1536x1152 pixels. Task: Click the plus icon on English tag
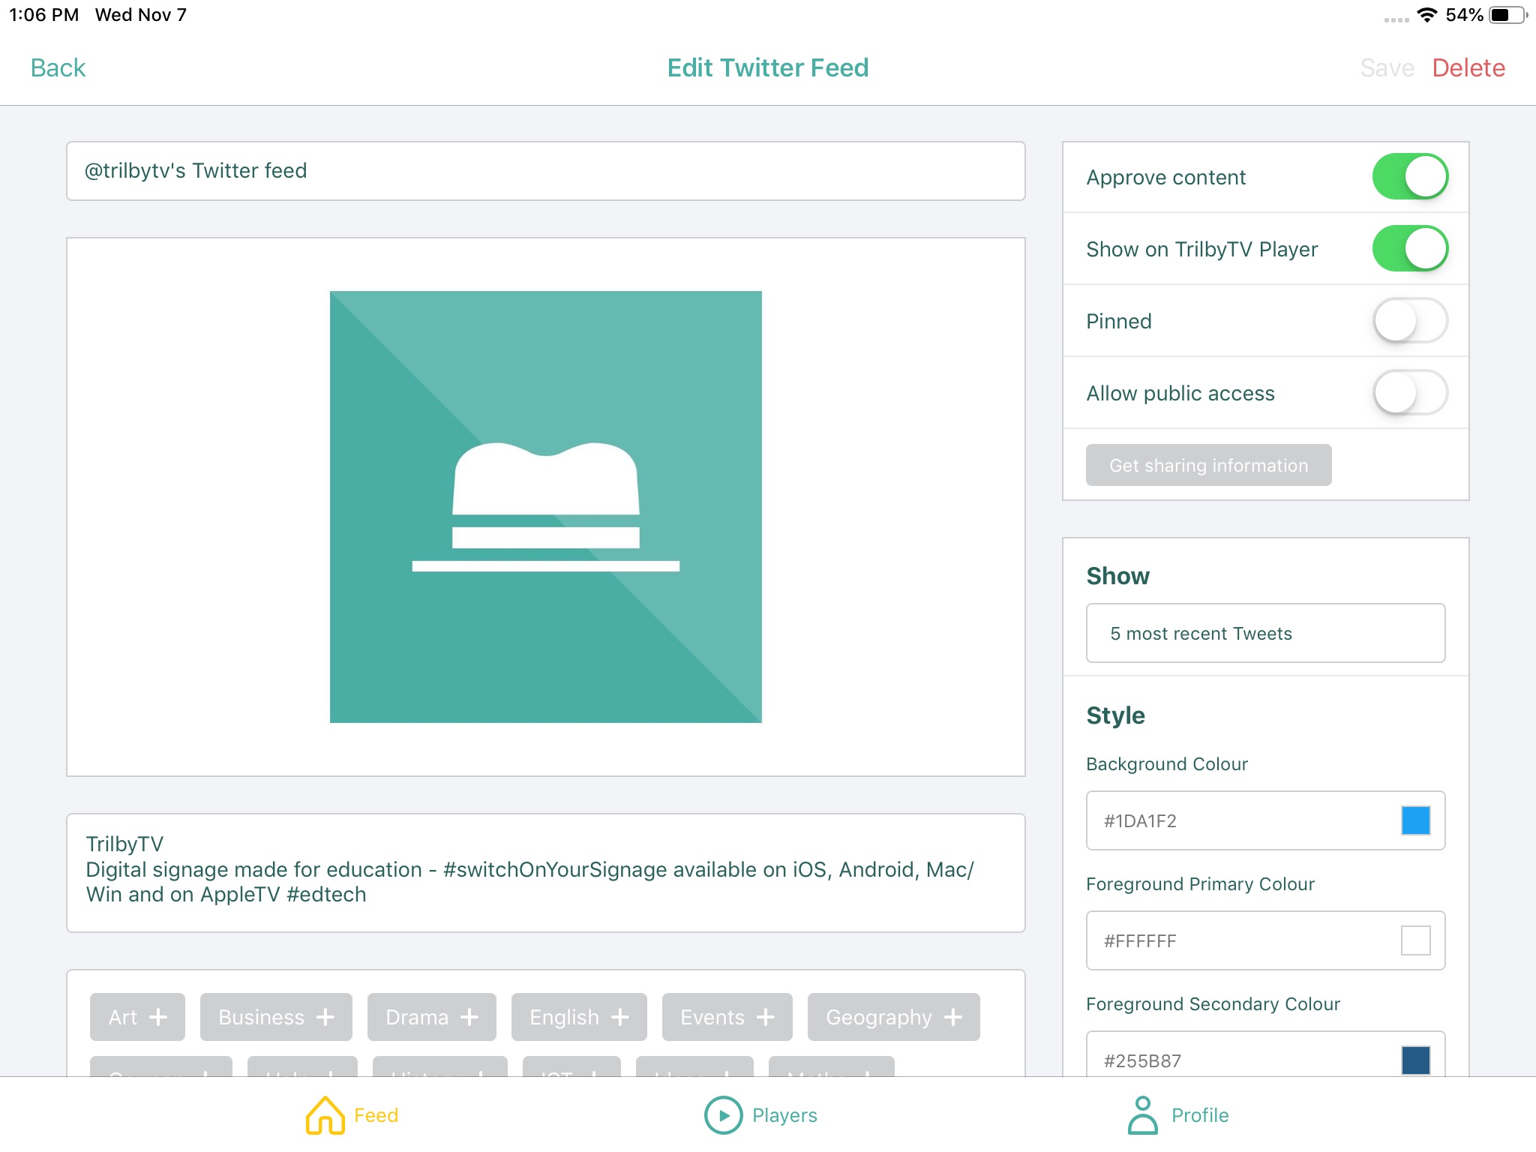coord(620,1017)
